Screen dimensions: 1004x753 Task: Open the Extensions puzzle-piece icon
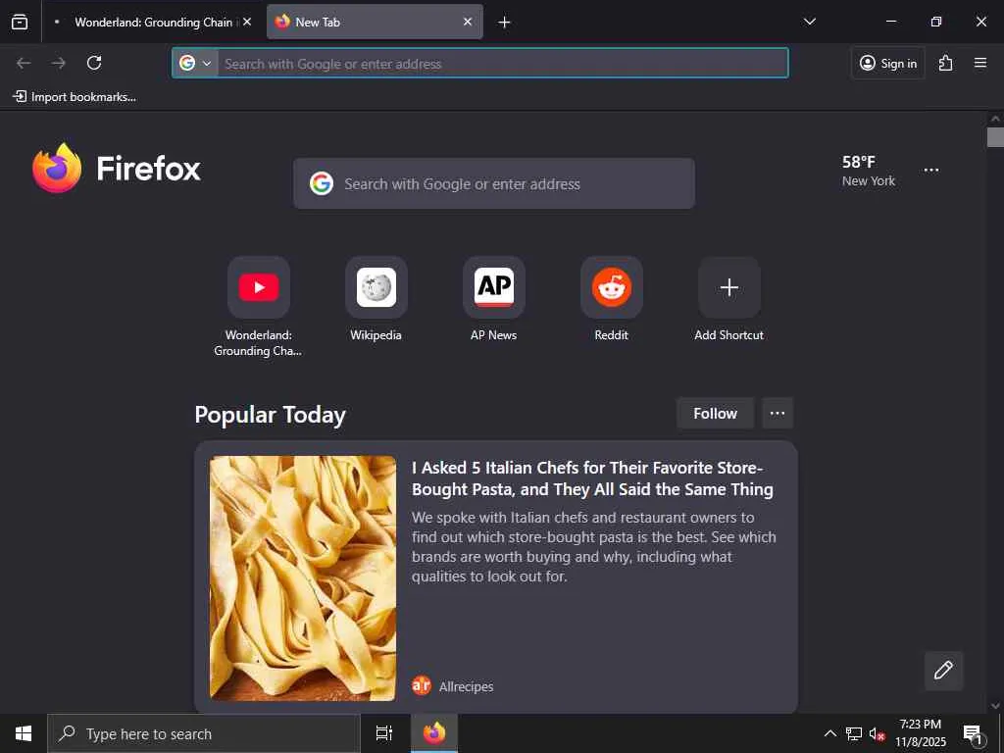(946, 63)
